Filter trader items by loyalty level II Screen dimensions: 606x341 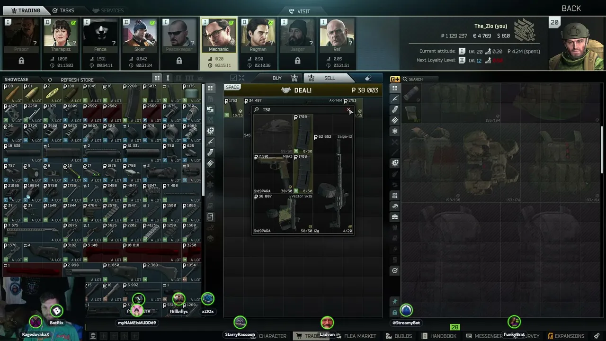(178, 78)
